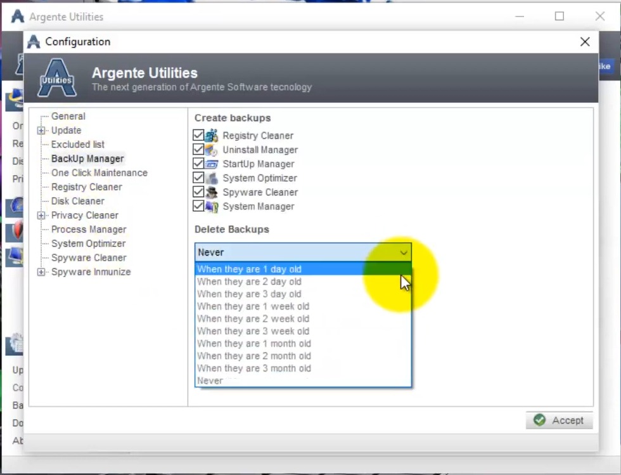
Task: Open the Excluded list tree item
Action: point(77,145)
